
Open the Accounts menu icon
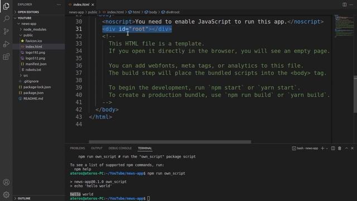tap(6, 182)
